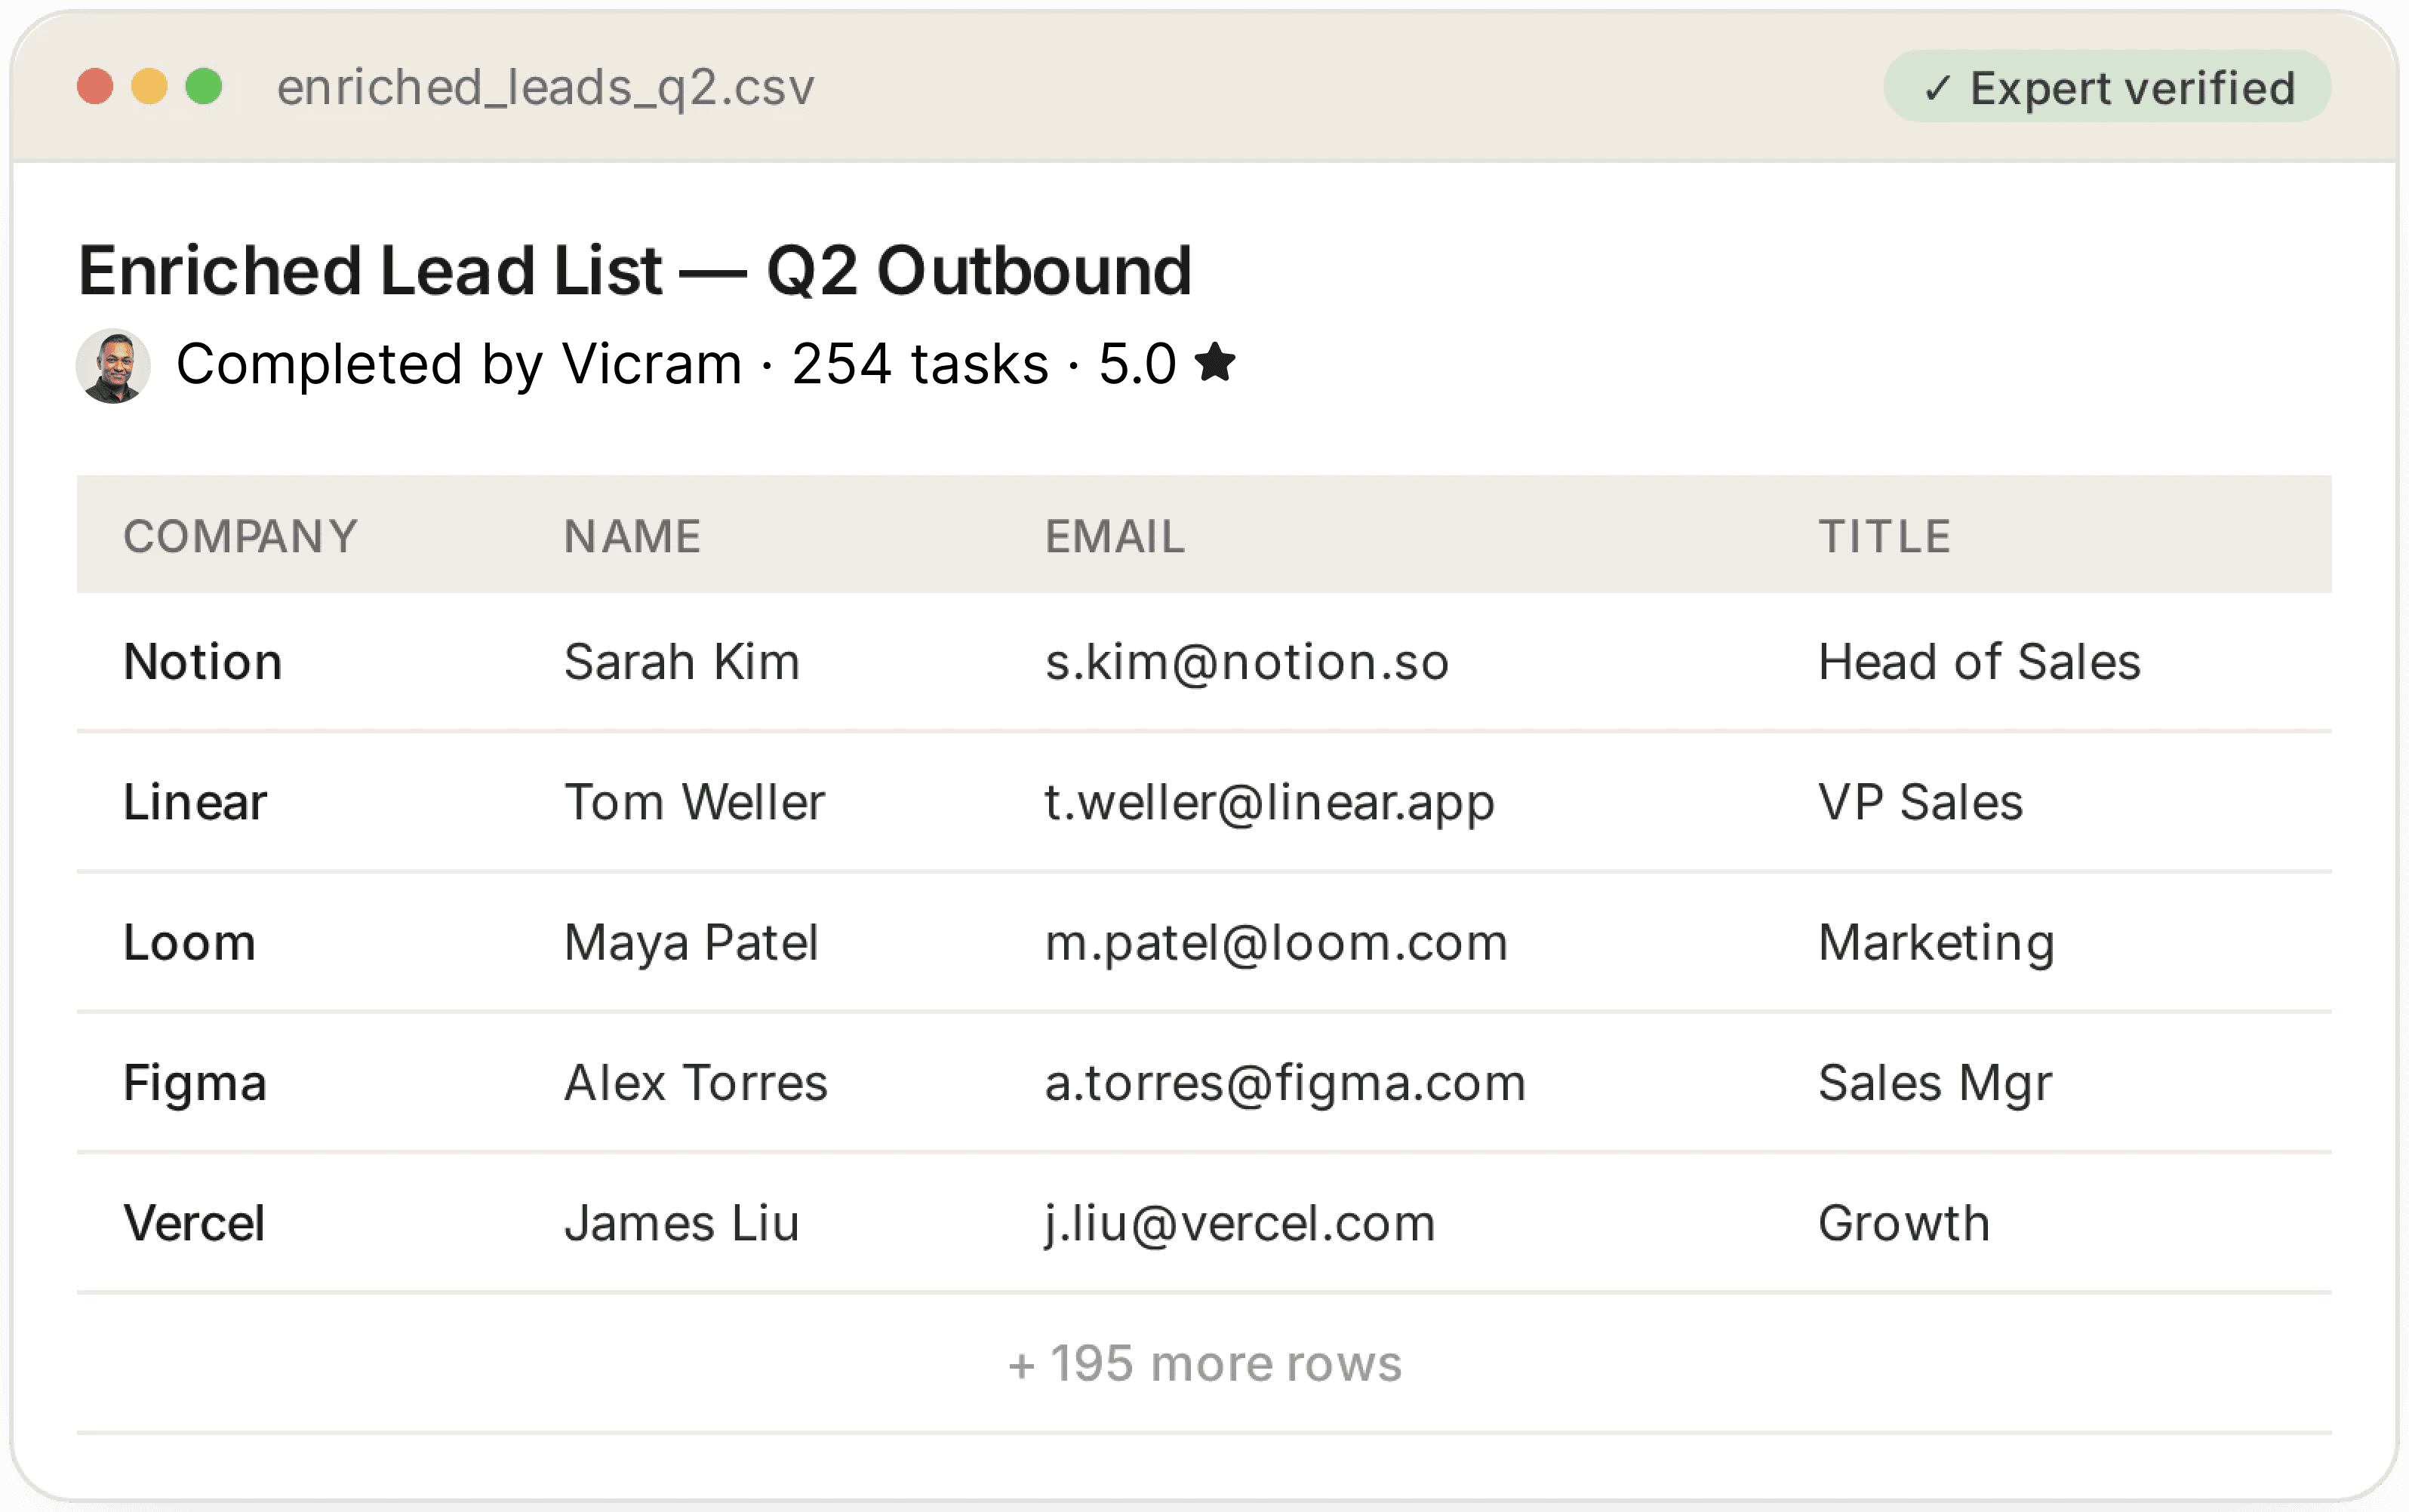The image size is (2409, 1512).
Task: Click the EMAIL column header
Action: [x=1115, y=537]
